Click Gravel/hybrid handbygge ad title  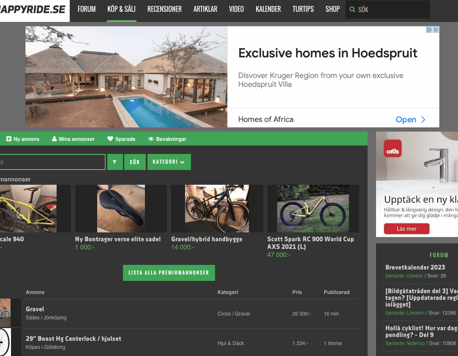(x=207, y=239)
